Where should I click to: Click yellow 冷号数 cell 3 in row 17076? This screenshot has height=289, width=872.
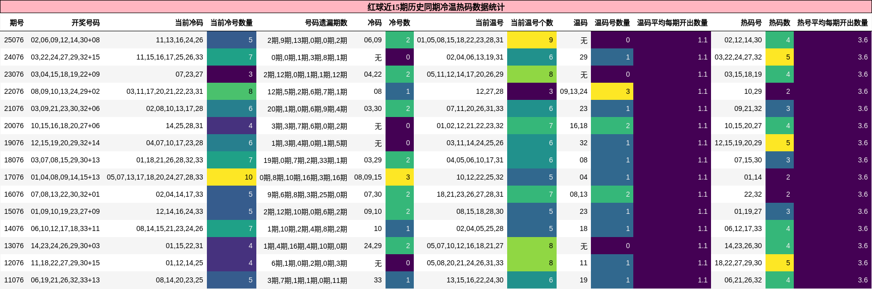point(400,177)
